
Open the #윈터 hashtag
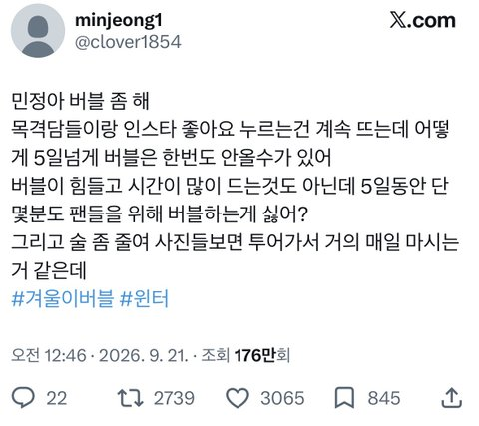click(144, 298)
